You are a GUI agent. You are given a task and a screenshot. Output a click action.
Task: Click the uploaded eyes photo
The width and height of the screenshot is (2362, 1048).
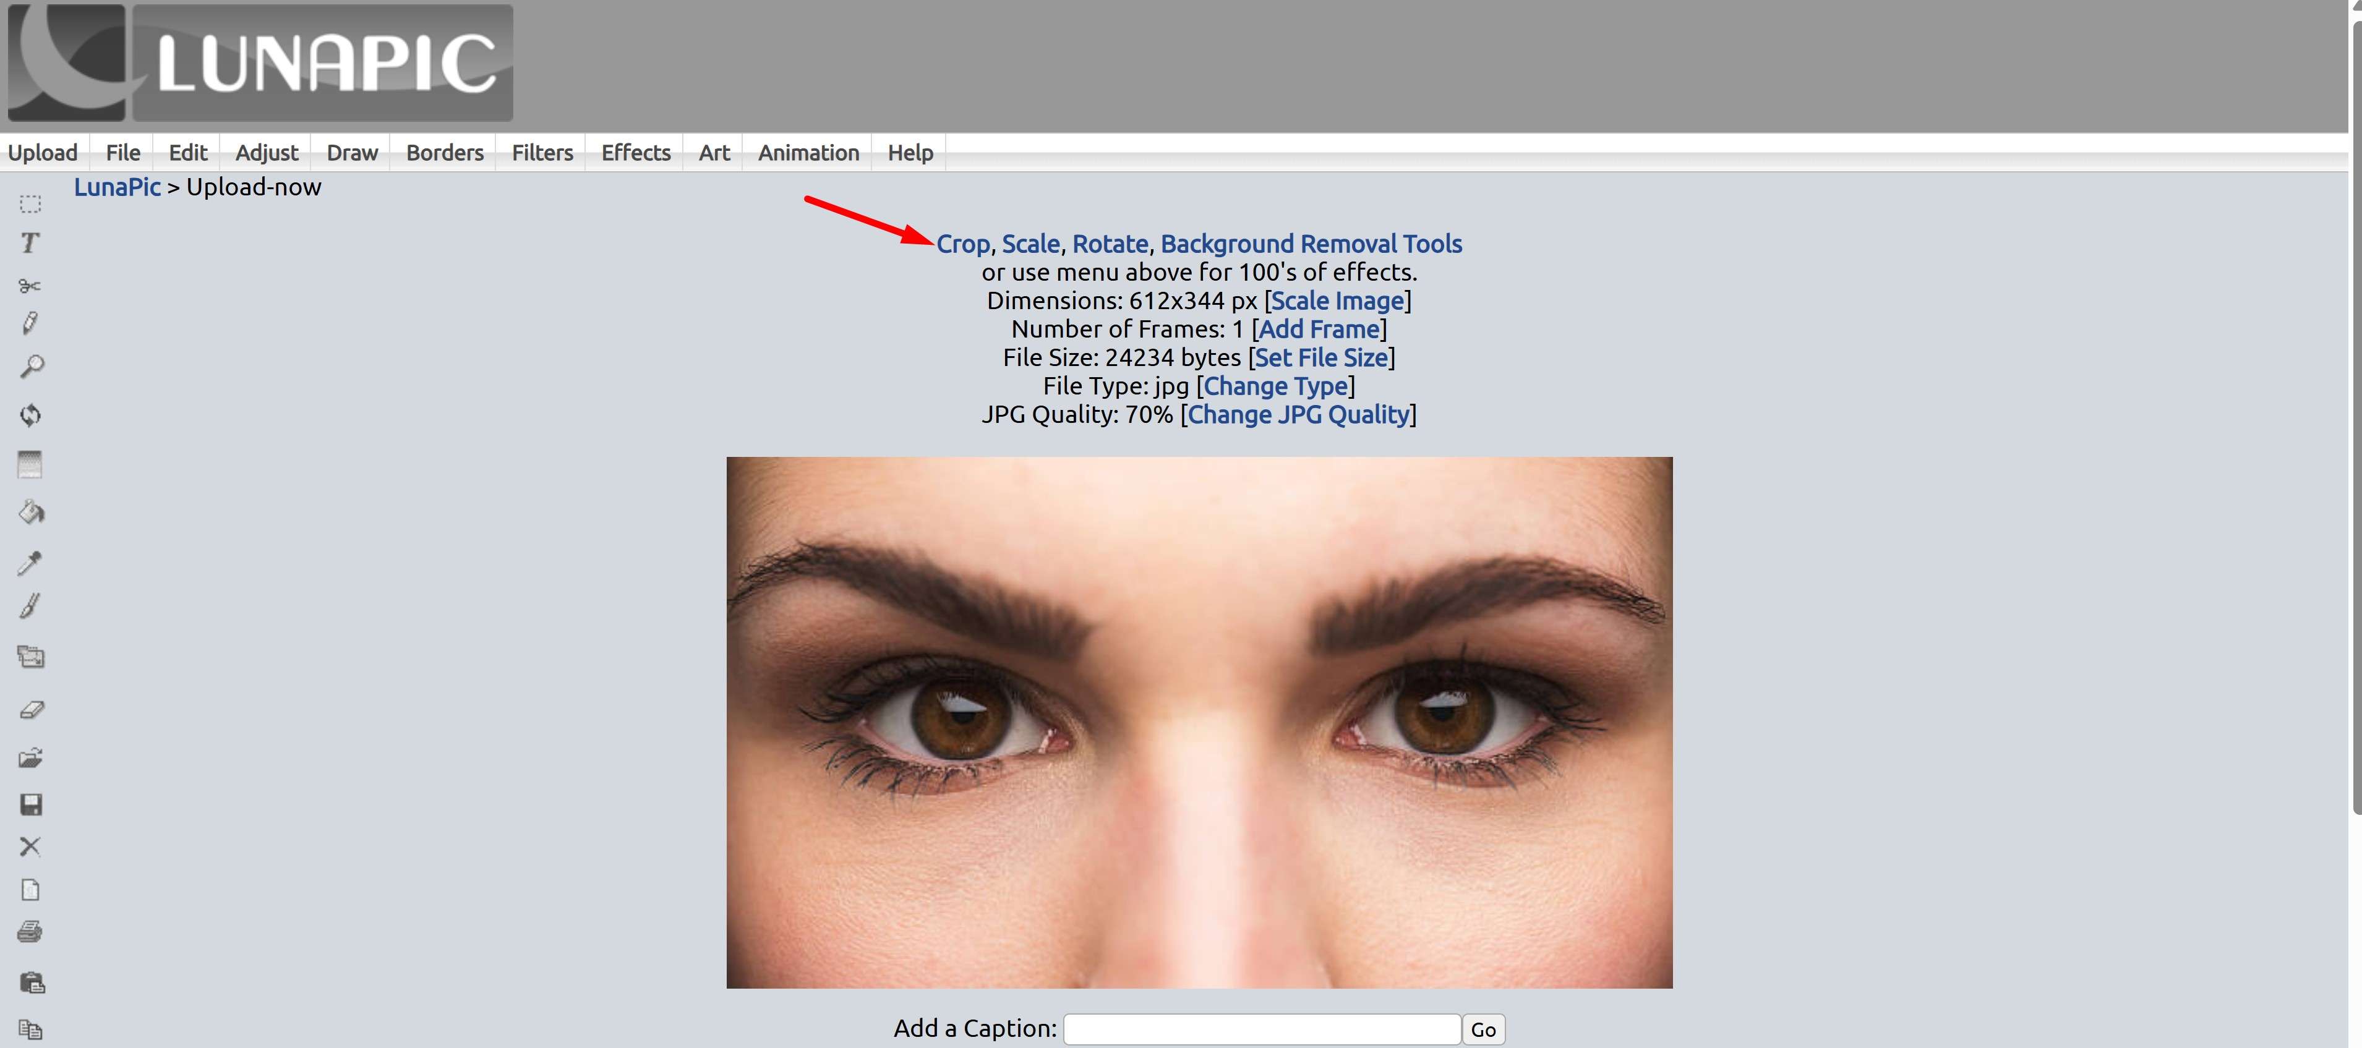[x=1199, y=722]
